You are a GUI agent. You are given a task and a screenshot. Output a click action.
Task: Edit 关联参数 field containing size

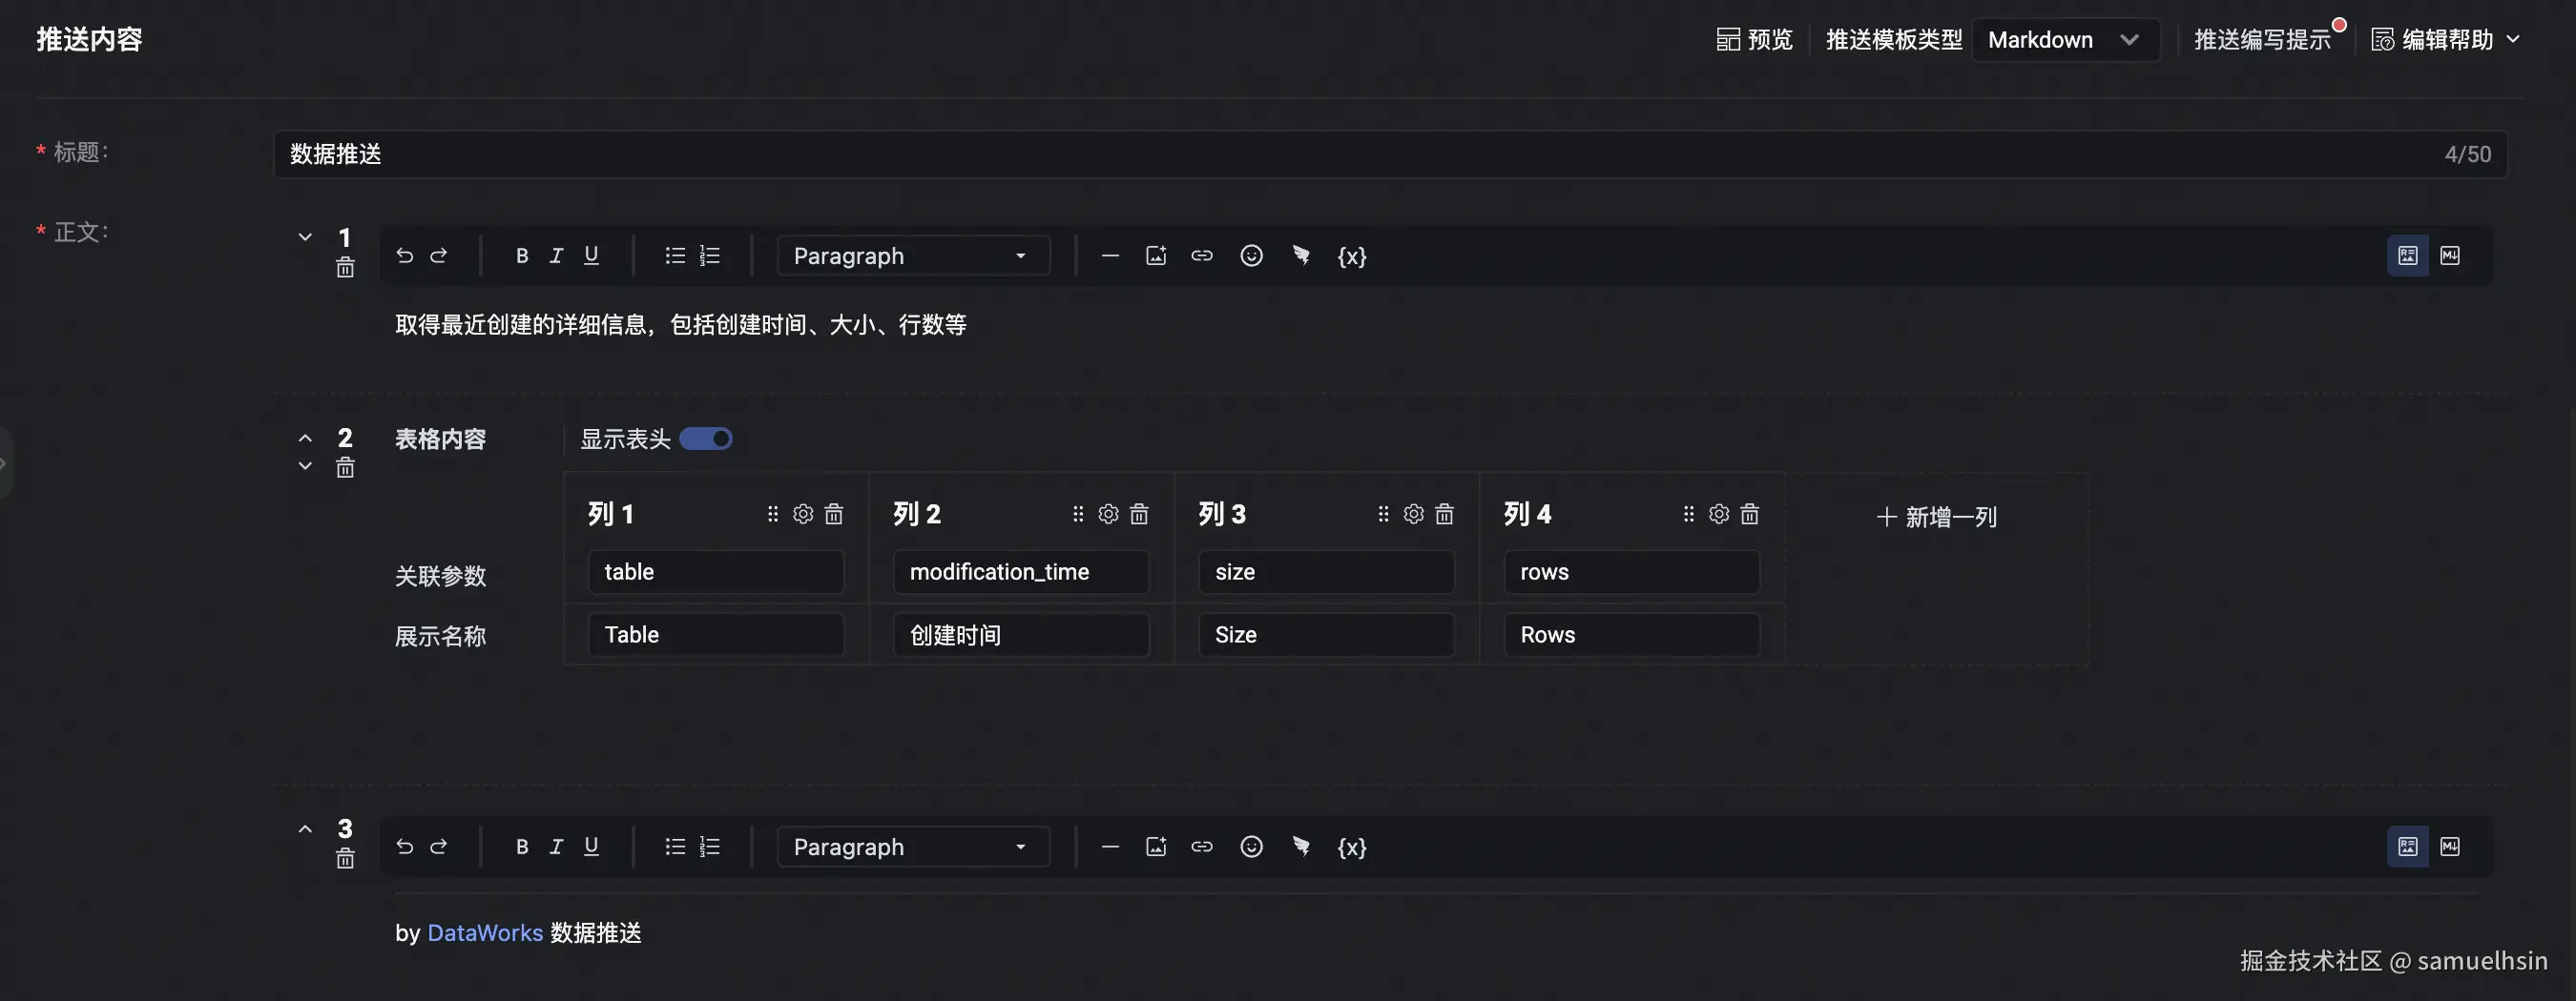[x=1326, y=571]
